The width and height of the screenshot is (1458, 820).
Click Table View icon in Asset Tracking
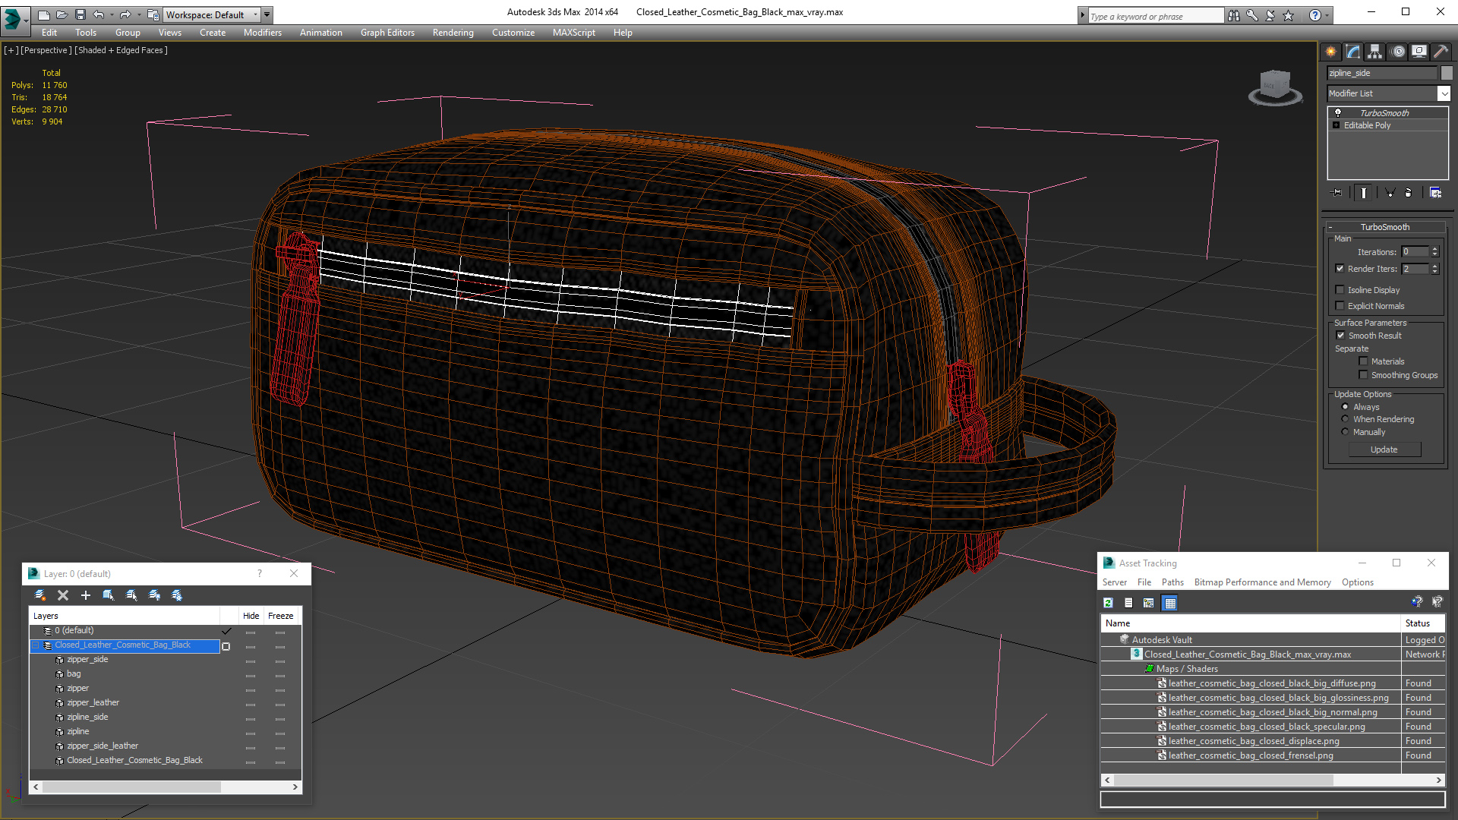[x=1169, y=603]
